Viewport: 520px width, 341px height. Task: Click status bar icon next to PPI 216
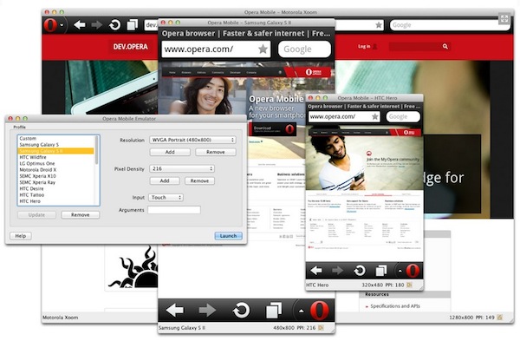pos(321,328)
